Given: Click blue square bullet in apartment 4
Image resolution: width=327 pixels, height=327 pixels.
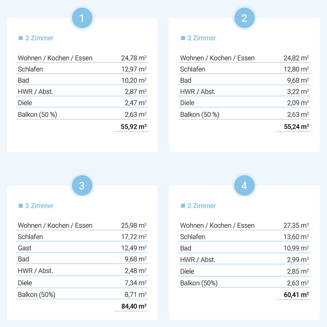Looking at the screenshot, I should (x=183, y=206).
